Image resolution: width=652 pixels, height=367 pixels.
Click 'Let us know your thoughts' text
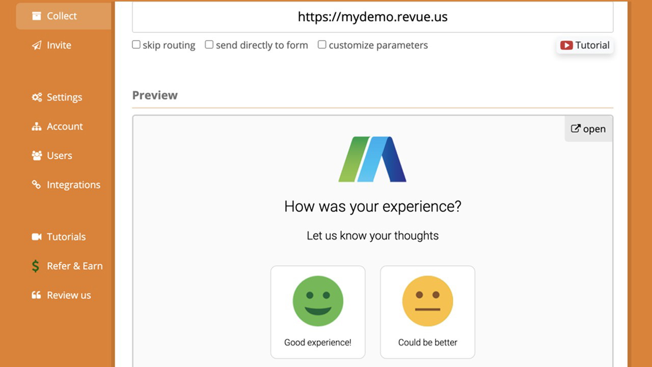(372, 235)
